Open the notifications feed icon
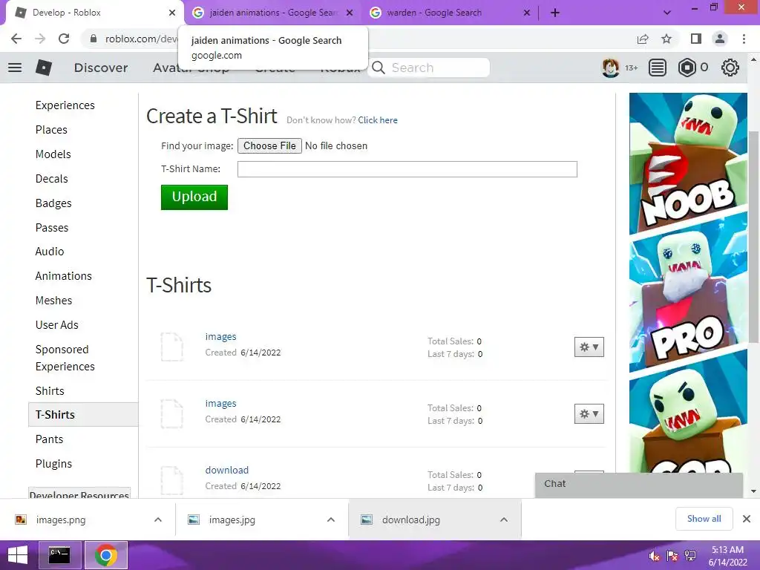 click(658, 68)
